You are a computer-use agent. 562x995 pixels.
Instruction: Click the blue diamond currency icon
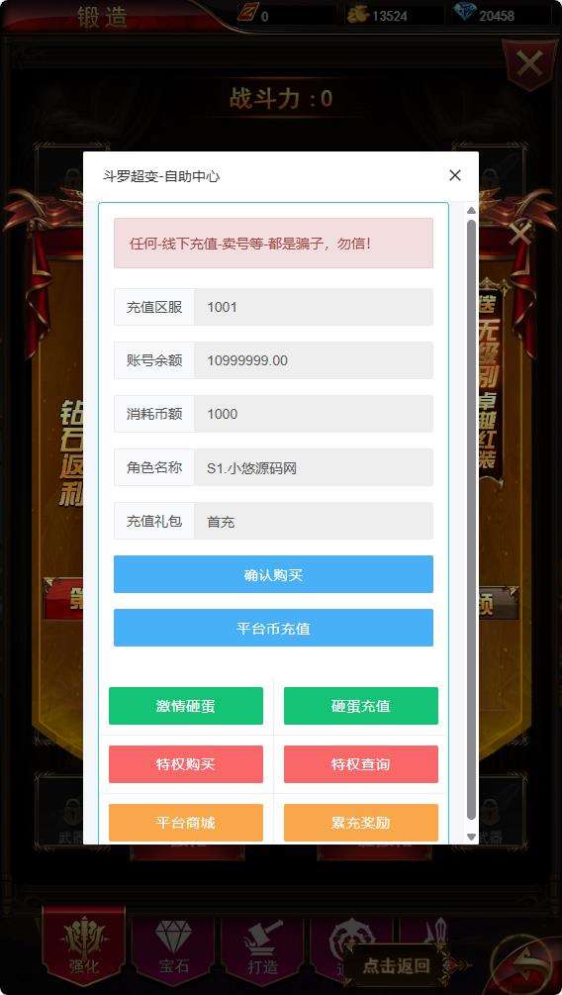pos(465,13)
